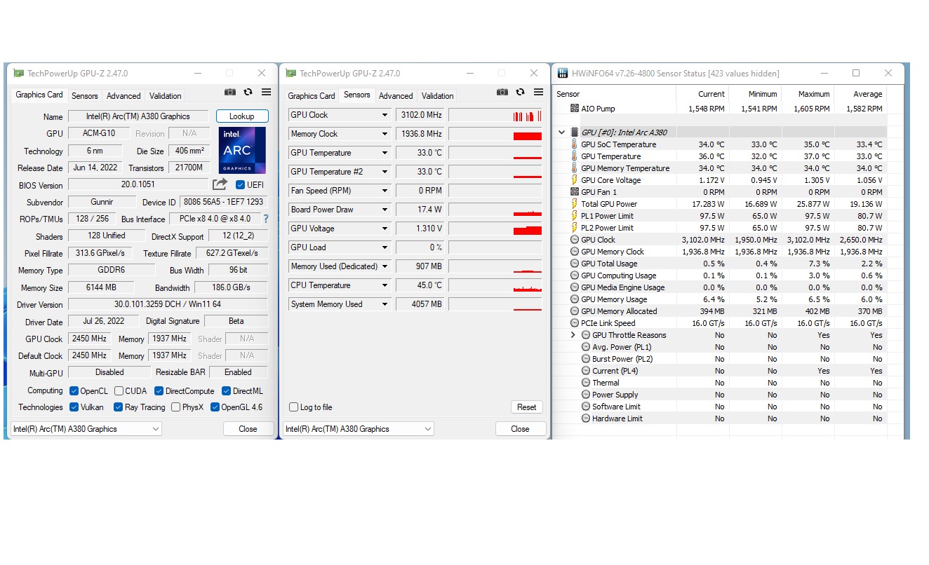This screenshot has width=929, height=565.
Task: Expand GPU Throttle Reasons row
Action: (x=573, y=335)
